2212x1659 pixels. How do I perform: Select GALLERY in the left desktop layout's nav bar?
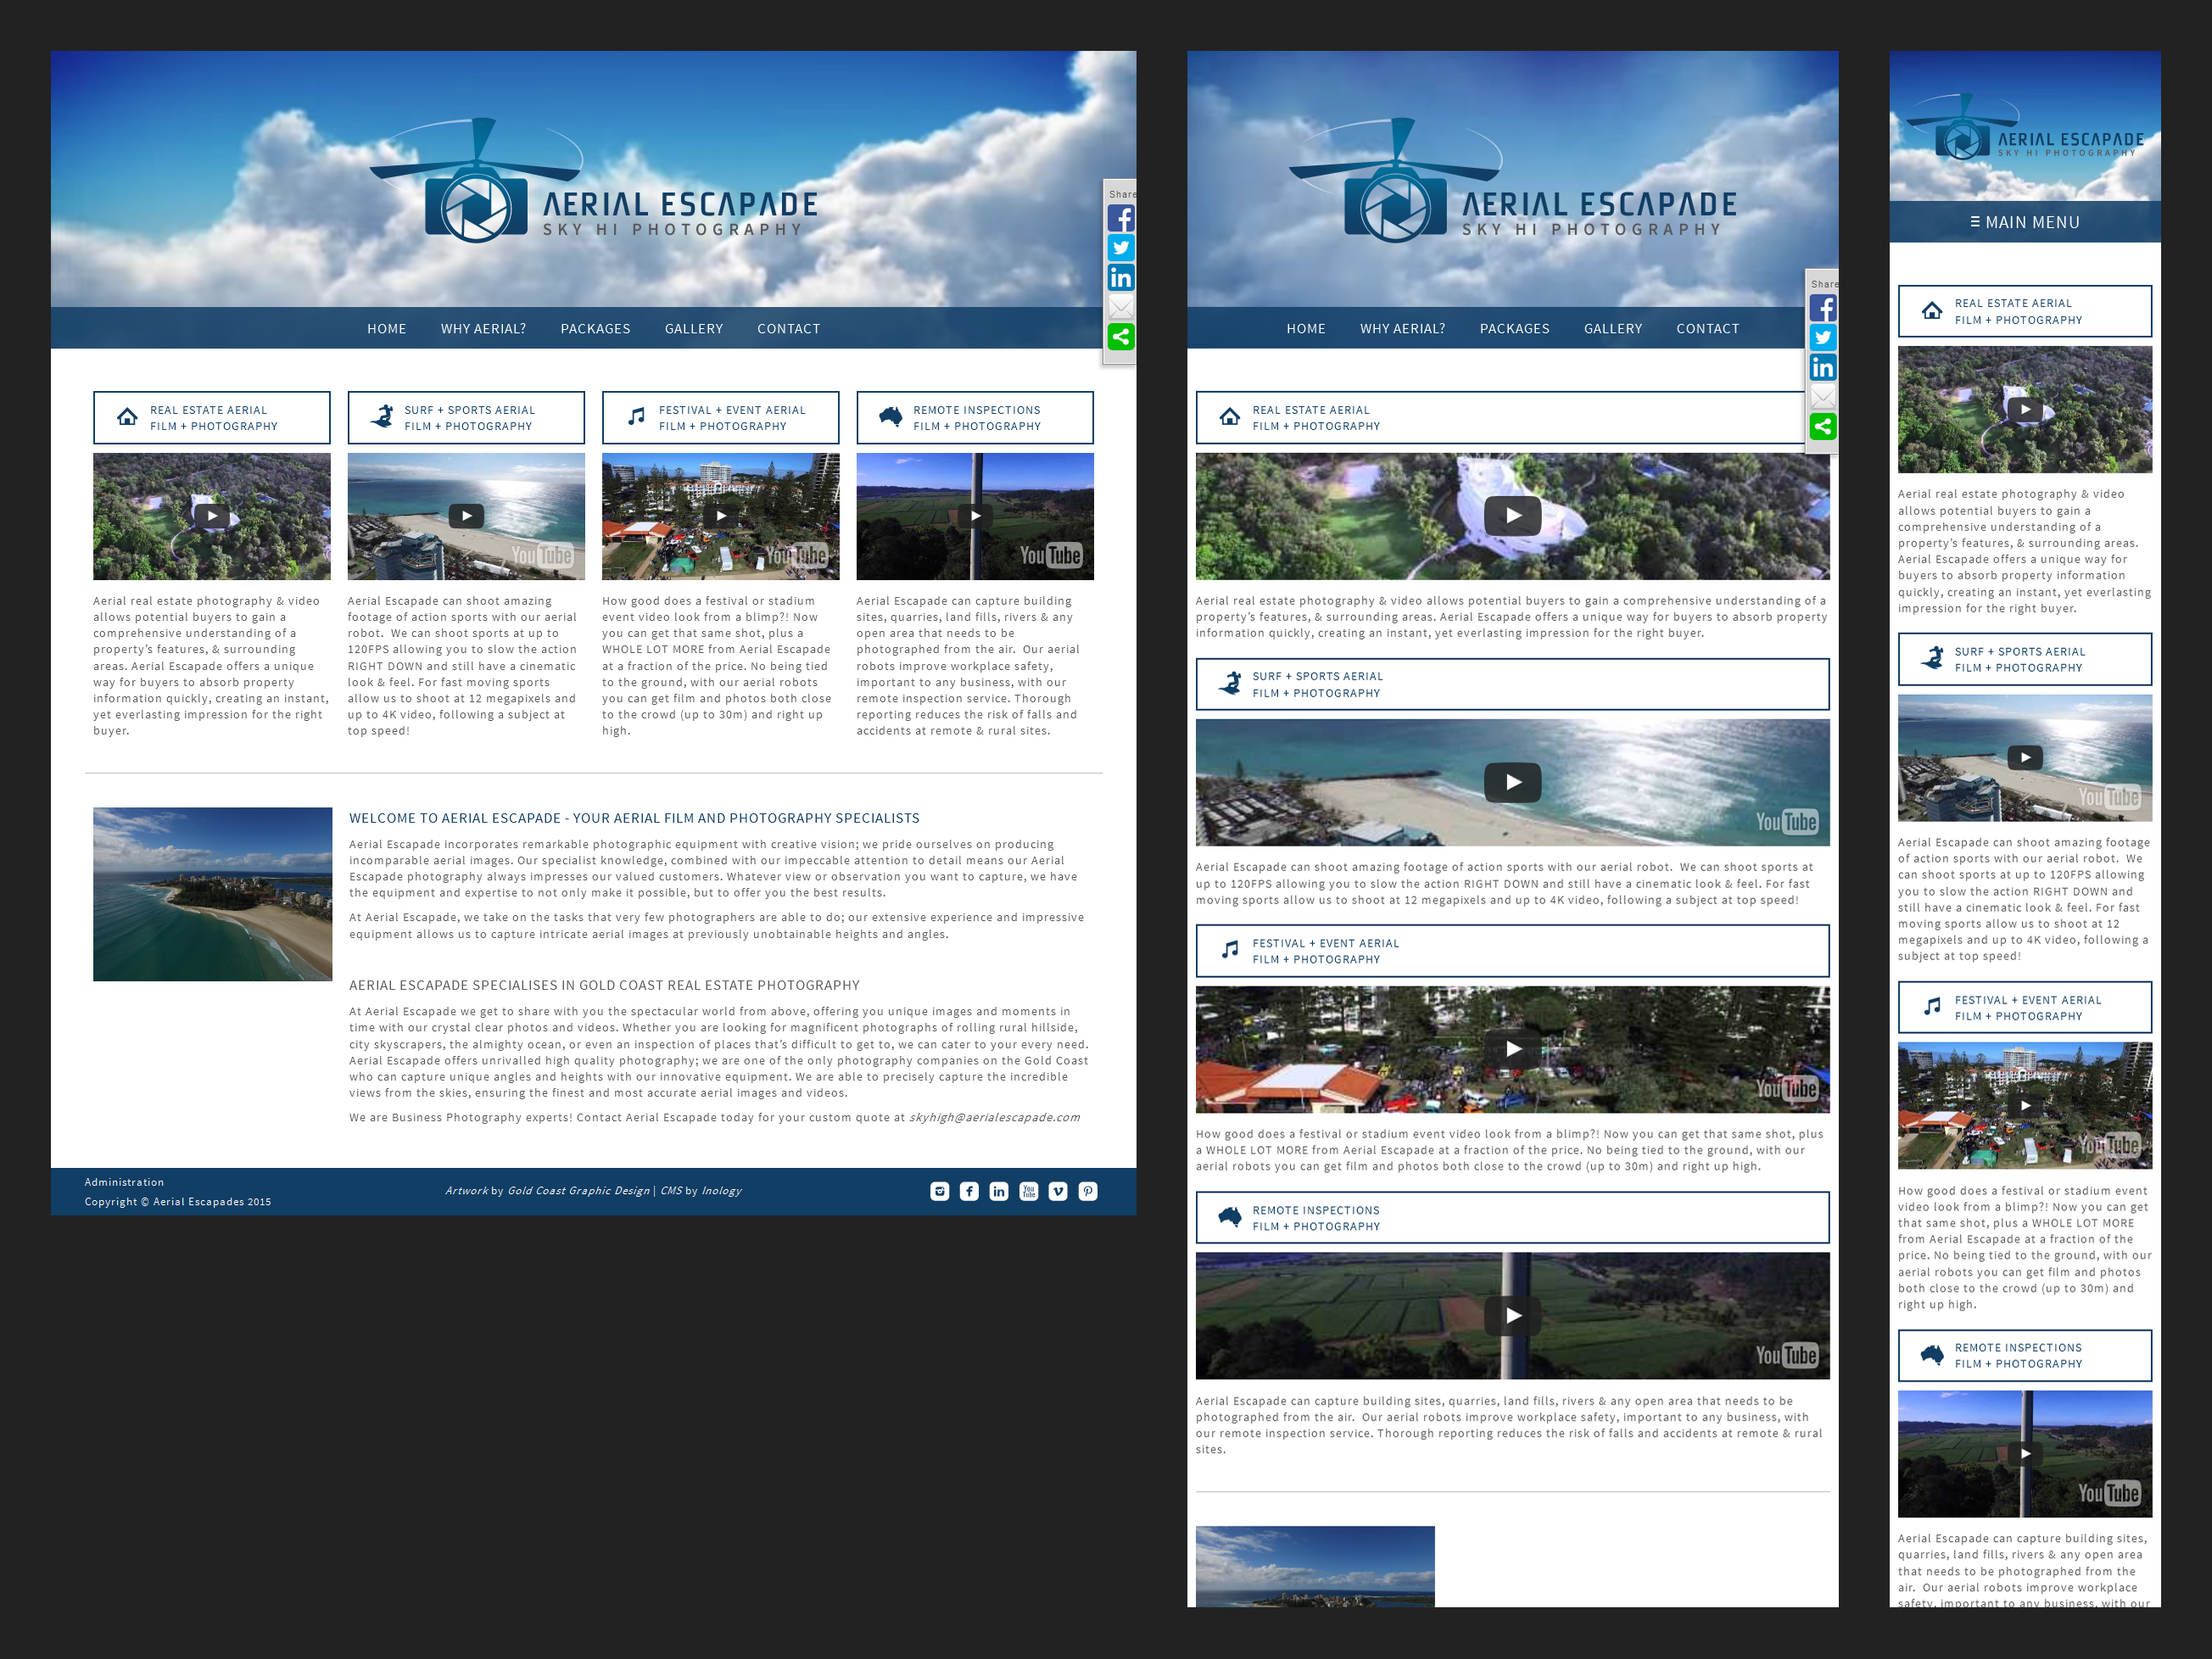tap(693, 329)
